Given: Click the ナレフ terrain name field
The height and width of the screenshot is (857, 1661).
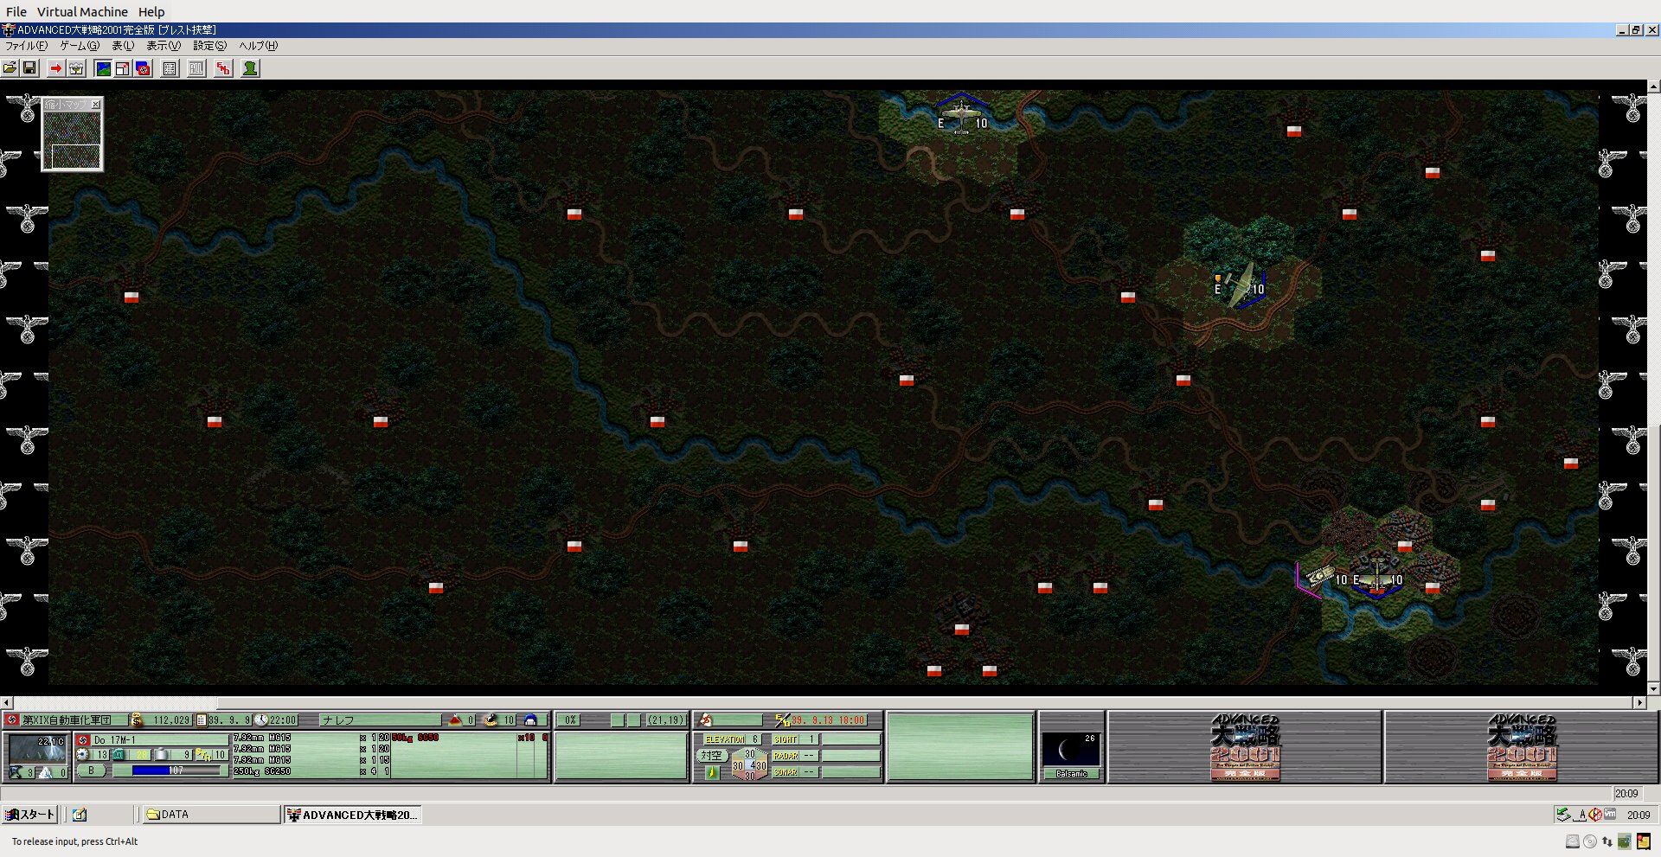Looking at the screenshot, I should coord(381,719).
